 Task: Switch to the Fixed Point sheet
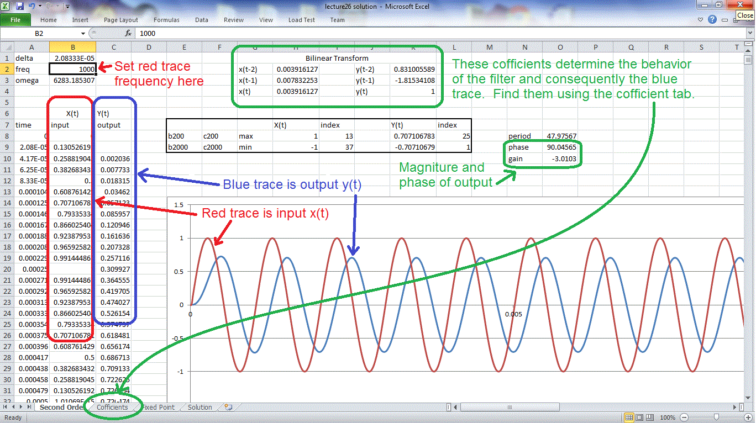(159, 408)
